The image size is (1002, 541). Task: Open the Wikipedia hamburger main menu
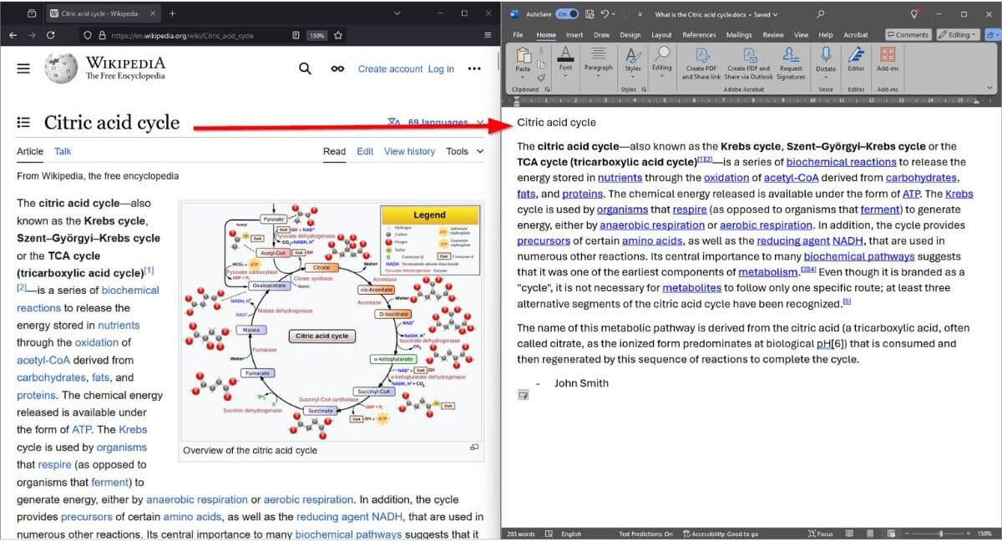(23, 68)
